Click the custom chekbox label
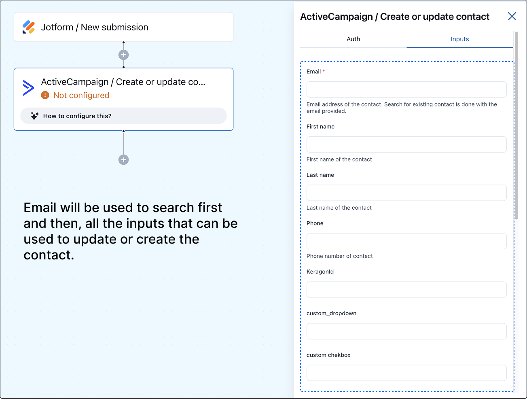 (x=328, y=355)
